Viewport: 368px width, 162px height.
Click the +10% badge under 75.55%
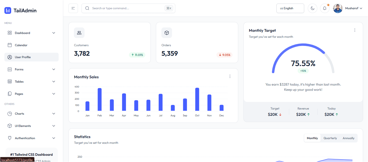[x=303, y=71]
